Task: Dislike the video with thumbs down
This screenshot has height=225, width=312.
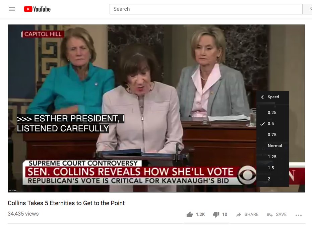Action: [x=216, y=215]
